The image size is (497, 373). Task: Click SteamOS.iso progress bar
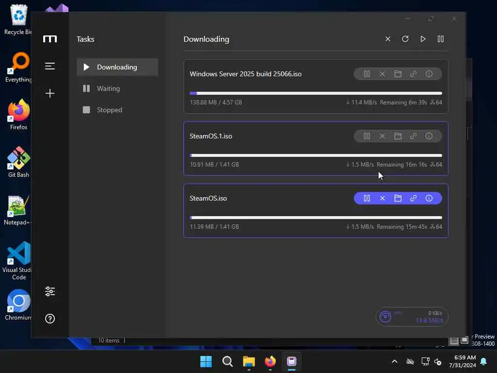[x=315, y=218]
